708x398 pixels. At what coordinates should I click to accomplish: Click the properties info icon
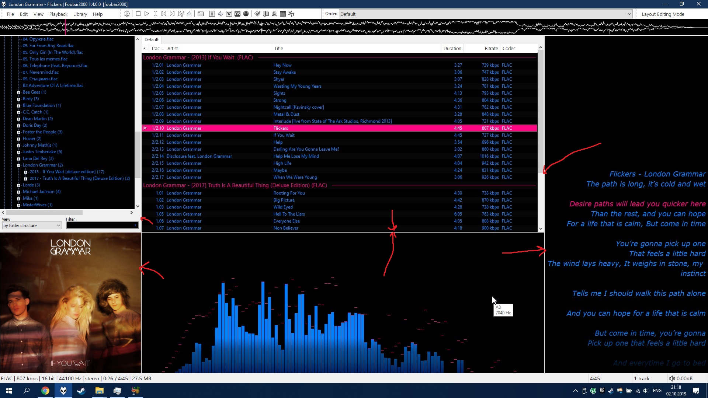(212, 14)
